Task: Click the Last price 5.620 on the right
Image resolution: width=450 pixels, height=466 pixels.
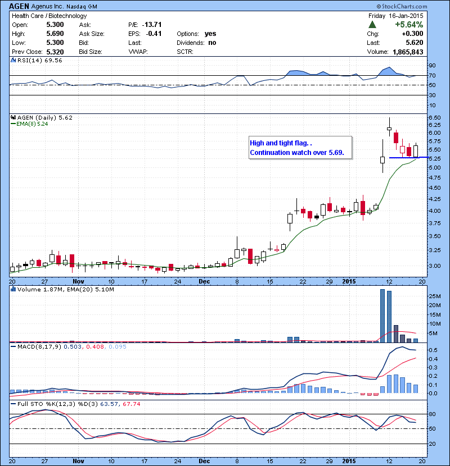Action: tap(415, 43)
